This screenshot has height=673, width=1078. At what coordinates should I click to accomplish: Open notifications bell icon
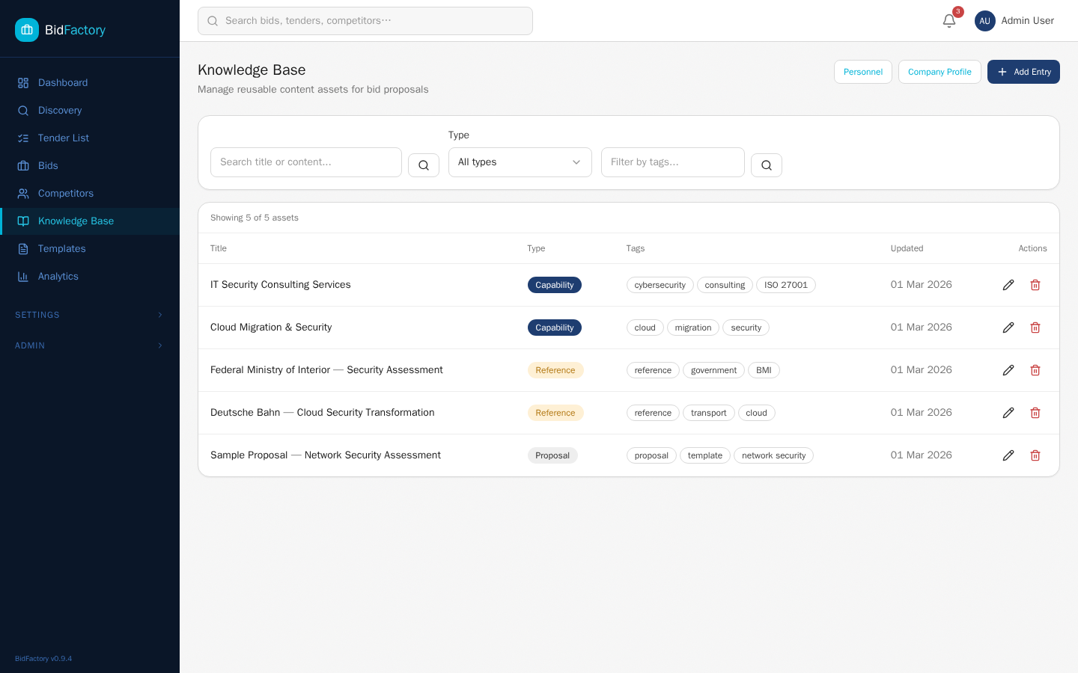coord(949,21)
